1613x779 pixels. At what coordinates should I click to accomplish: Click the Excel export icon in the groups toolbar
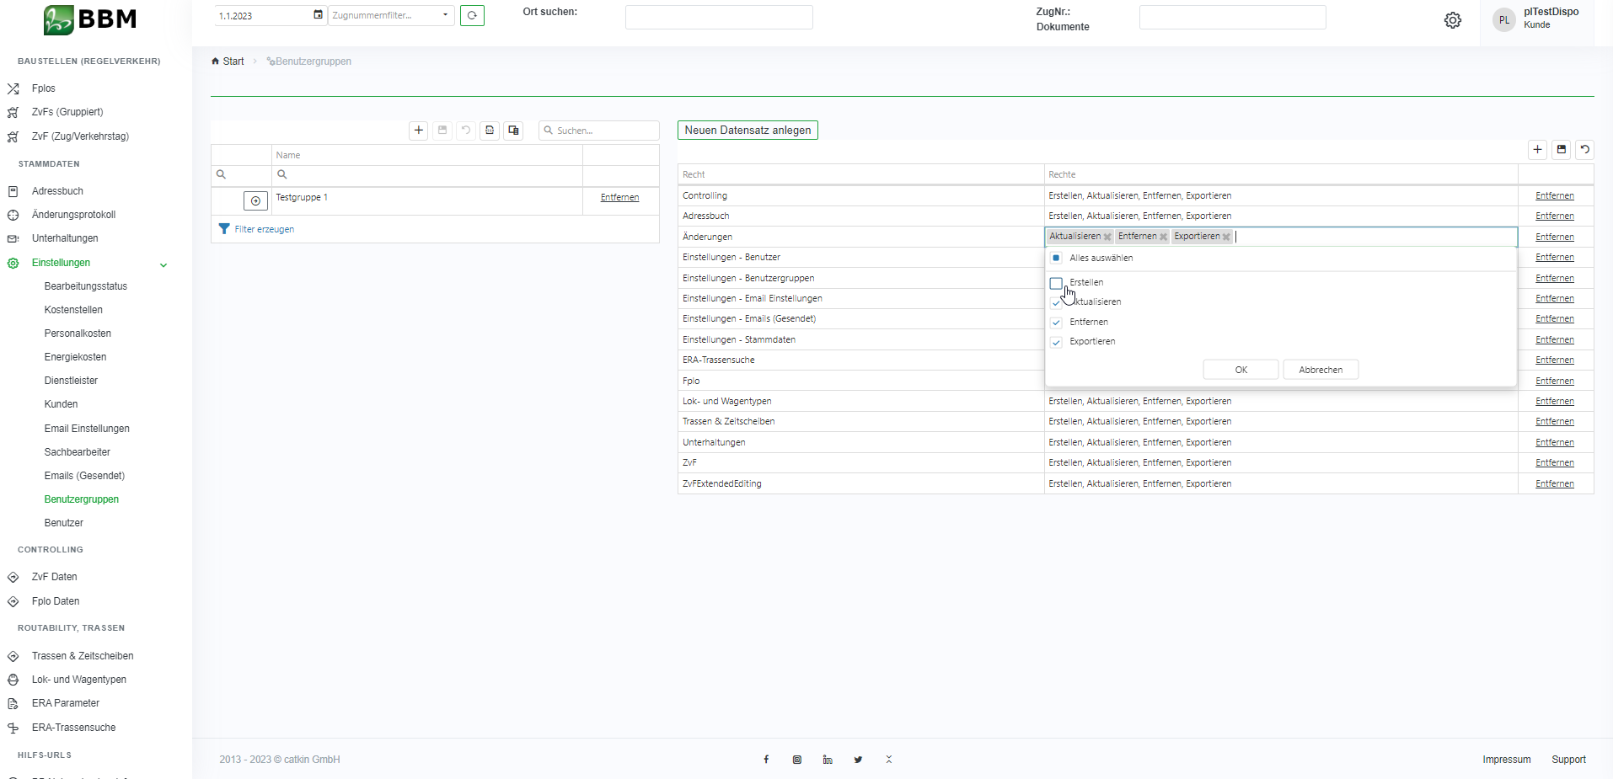click(x=490, y=131)
